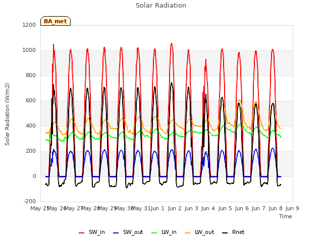Click the 1000 y-axis tick label

(x=29, y=50)
